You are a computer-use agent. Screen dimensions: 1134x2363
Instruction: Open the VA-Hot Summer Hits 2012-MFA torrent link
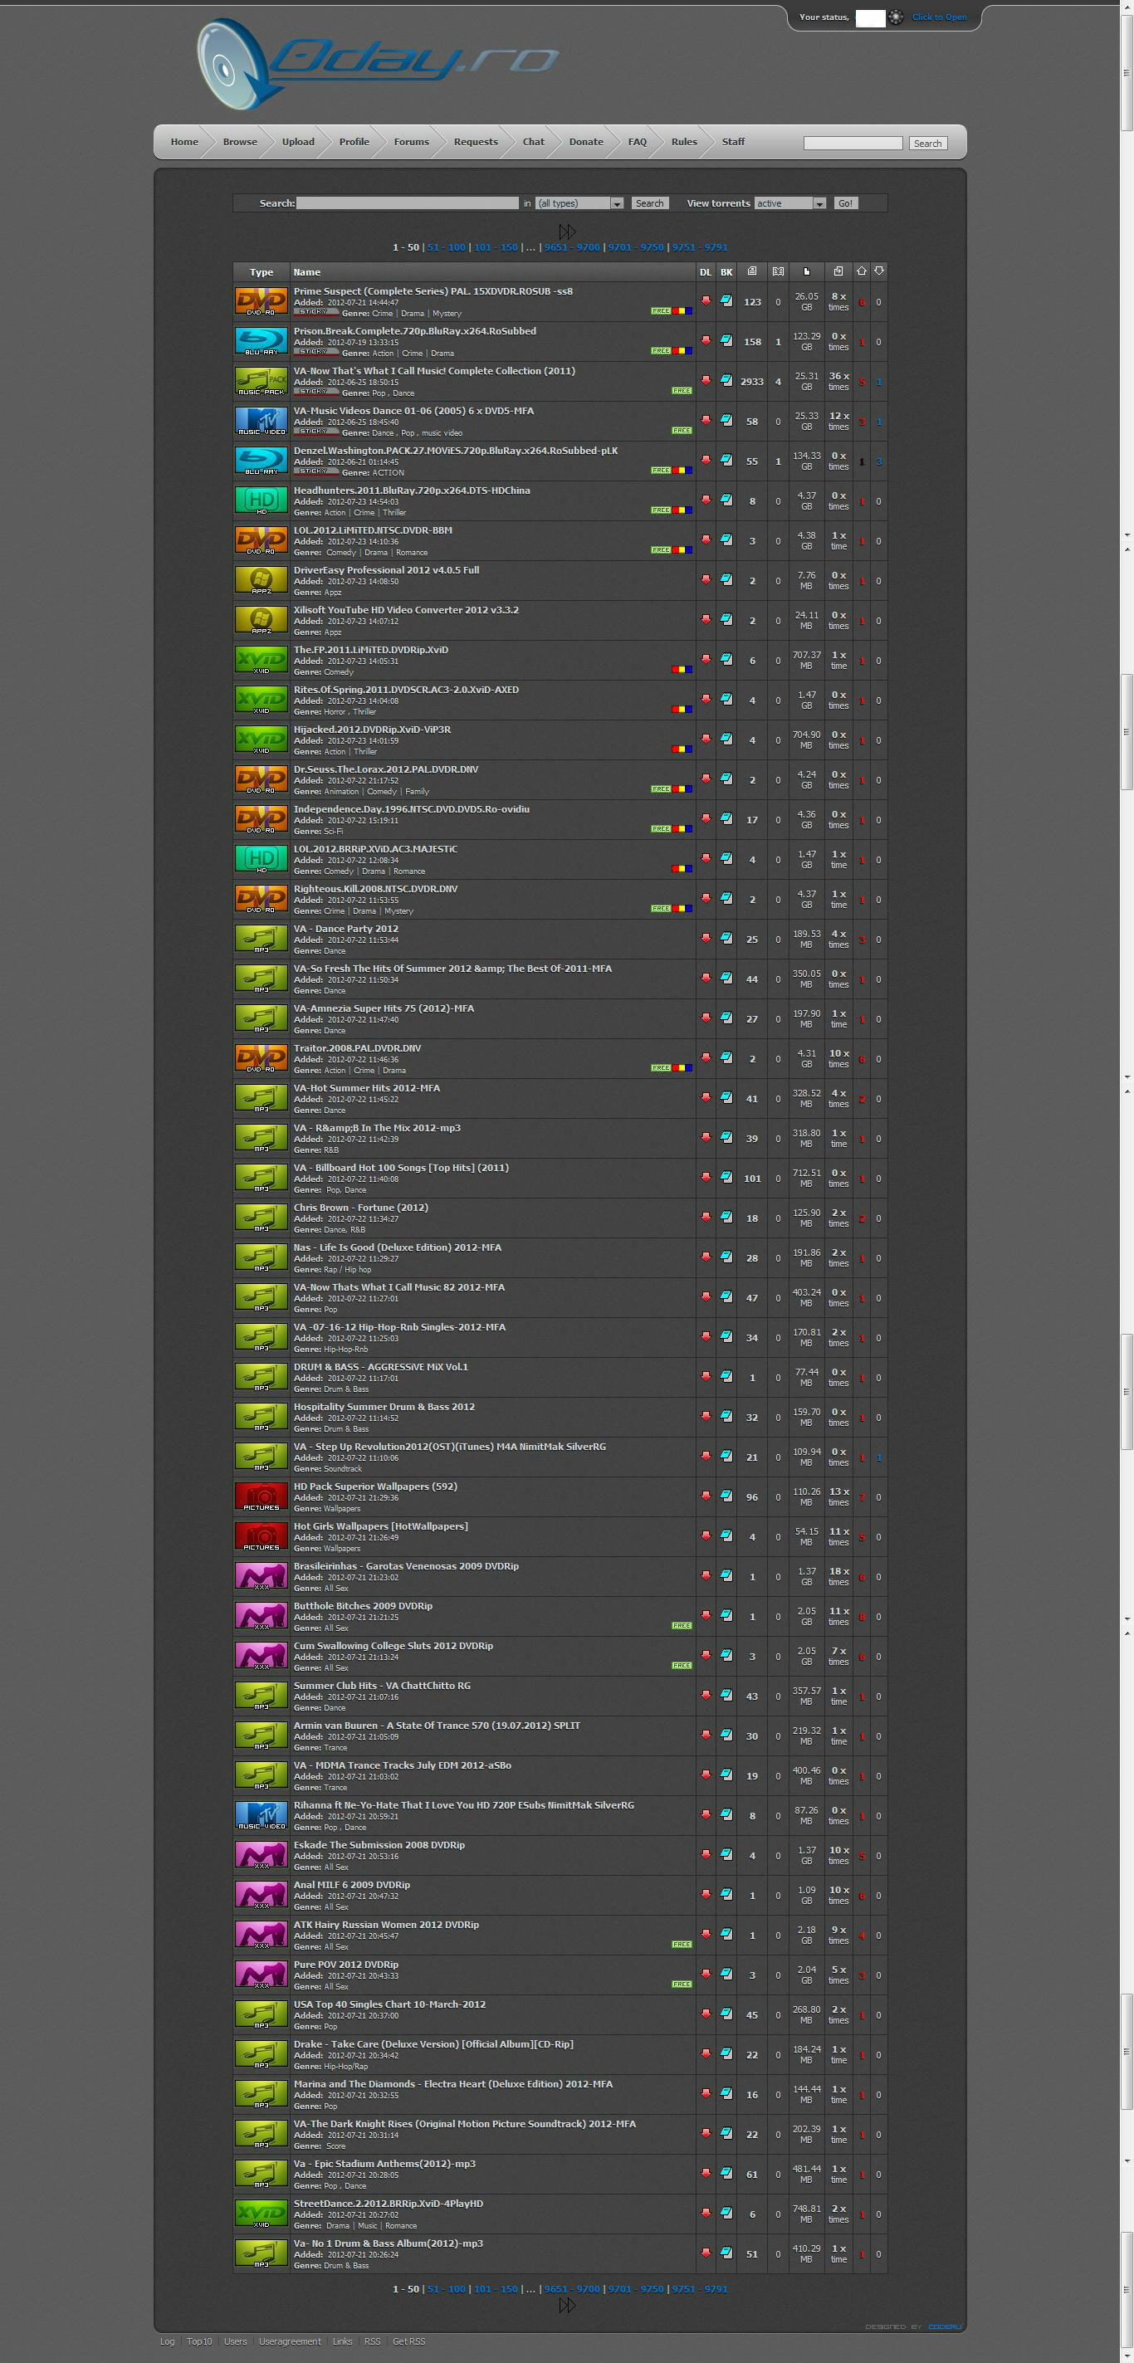coord(367,1088)
